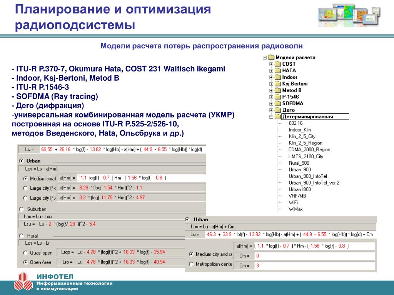Select the WiMax model
The image size is (394, 295).
coord(296,209)
